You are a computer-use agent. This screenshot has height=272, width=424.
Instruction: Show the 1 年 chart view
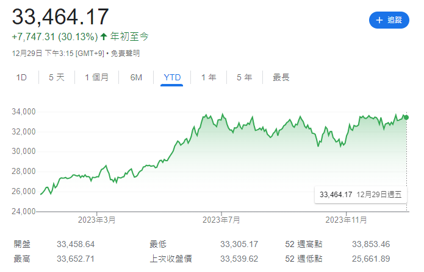tap(209, 77)
